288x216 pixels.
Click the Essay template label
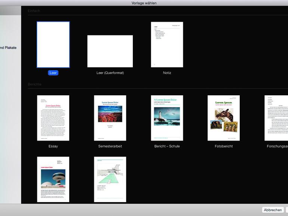(53, 146)
